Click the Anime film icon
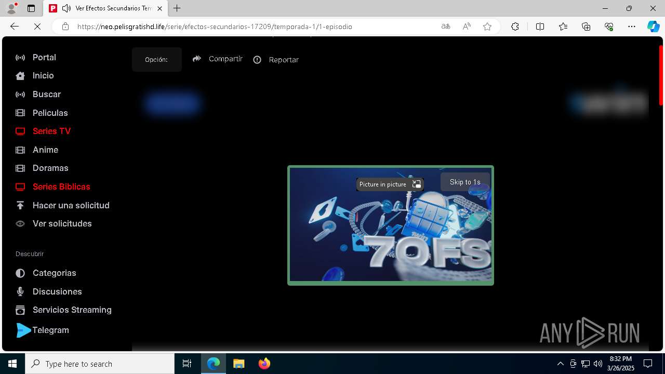Screen dimensions: 665x374 coord(20,150)
